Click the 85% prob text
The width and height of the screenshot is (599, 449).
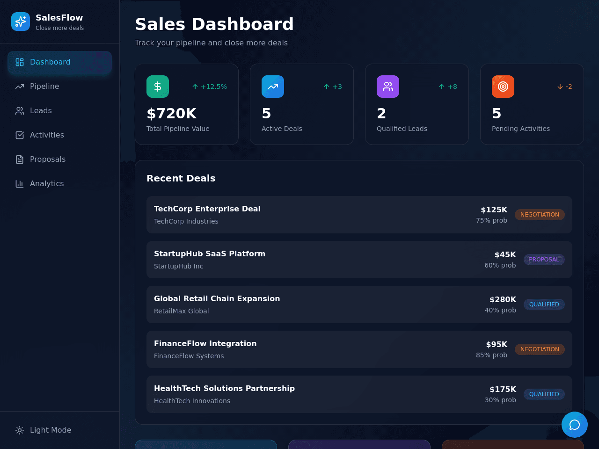click(491, 355)
